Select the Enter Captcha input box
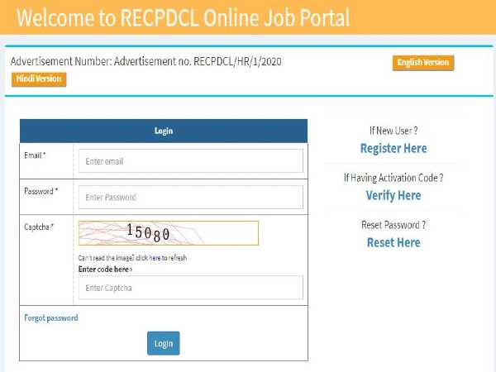Image resolution: width=496 pixels, height=372 pixels. point(191,288)
